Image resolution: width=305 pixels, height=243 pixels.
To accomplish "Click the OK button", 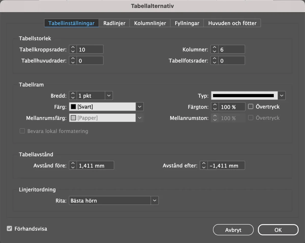I will point(278,230).
